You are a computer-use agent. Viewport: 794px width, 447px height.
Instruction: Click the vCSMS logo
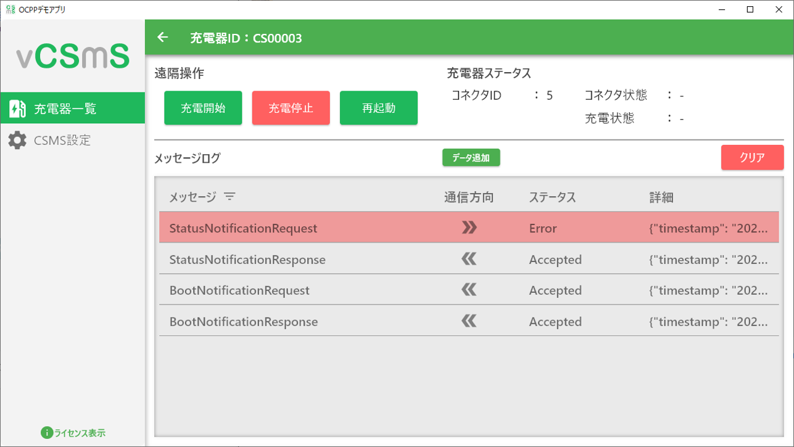(x=73, y=56)
